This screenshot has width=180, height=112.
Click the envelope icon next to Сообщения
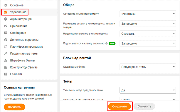click(6, 33)
